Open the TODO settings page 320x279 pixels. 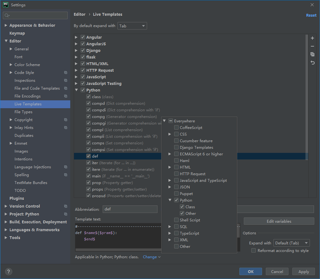pyautogui.click(x=20, y=191)
